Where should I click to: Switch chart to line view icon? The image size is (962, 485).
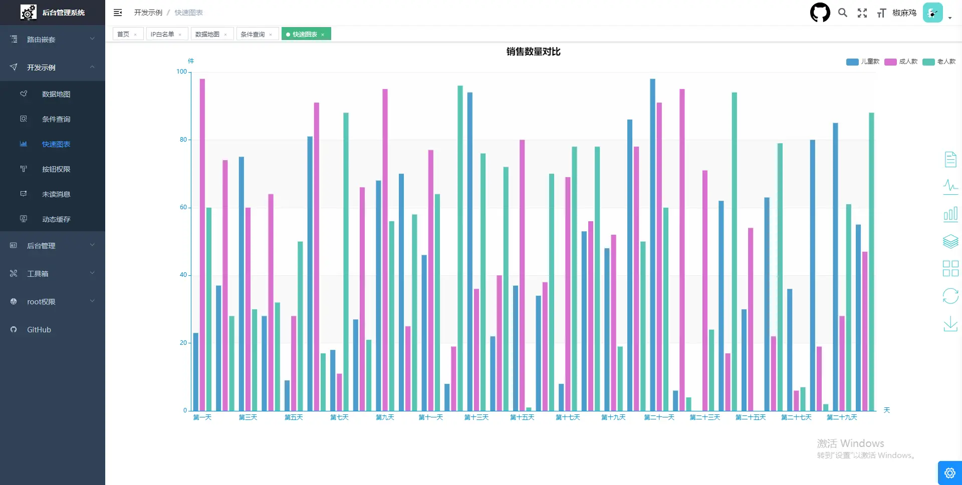coord(950,187)
